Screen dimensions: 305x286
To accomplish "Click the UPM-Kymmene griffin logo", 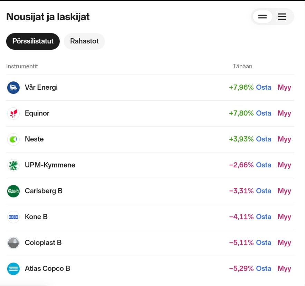I will 13,165.
